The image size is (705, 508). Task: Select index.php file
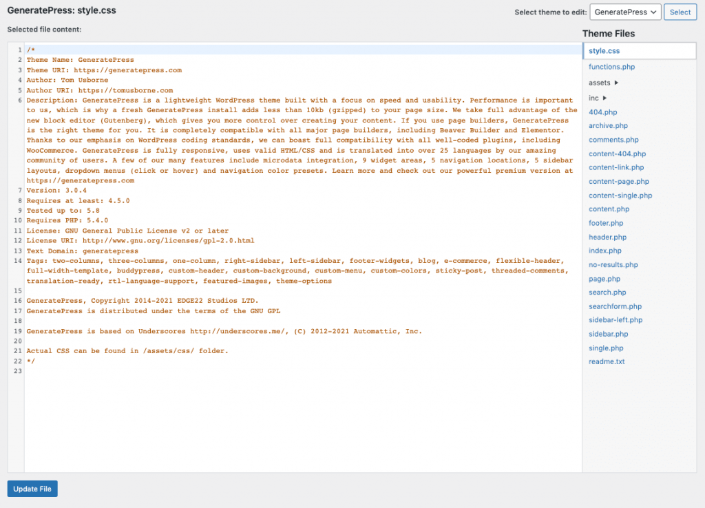[x=604, y=251]
